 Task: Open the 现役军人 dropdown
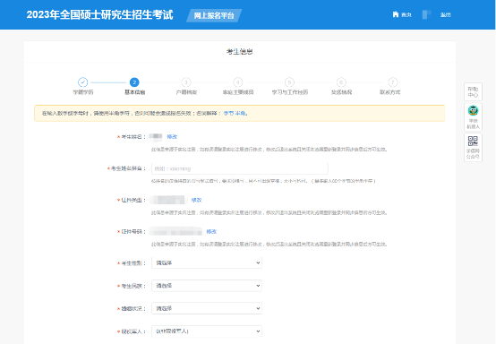coord(207,331)
